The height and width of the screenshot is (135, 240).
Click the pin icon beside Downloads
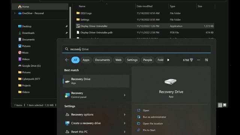click(x=66, y=33)
